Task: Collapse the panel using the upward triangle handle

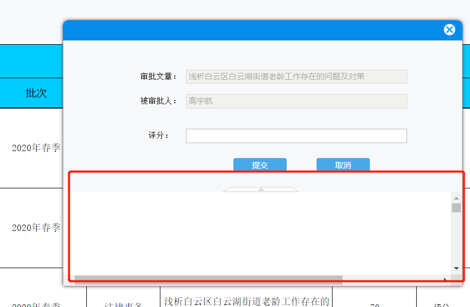Action: (x=261, y=189)
